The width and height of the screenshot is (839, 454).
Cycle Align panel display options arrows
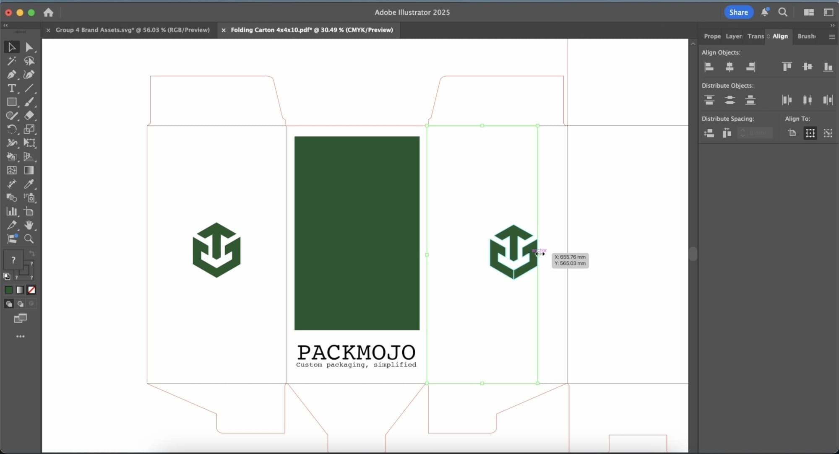coord(769,36)
